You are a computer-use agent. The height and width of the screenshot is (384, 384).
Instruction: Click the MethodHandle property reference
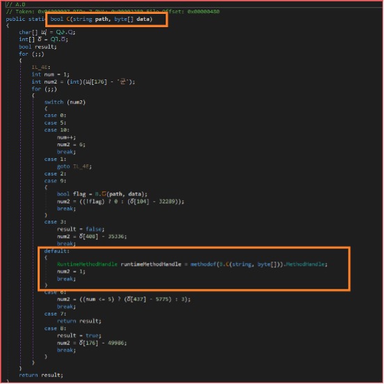[x=305, y=264]
